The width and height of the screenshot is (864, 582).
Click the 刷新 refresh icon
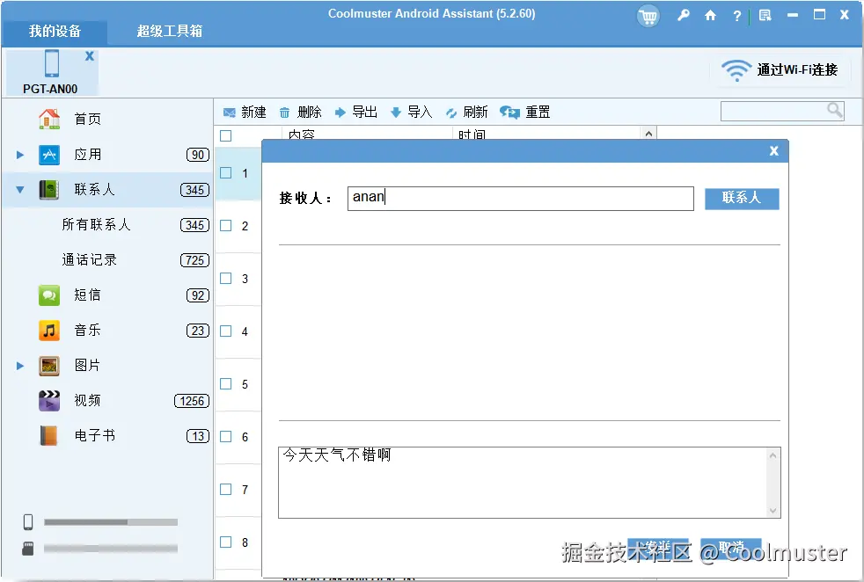click(451, 113)
